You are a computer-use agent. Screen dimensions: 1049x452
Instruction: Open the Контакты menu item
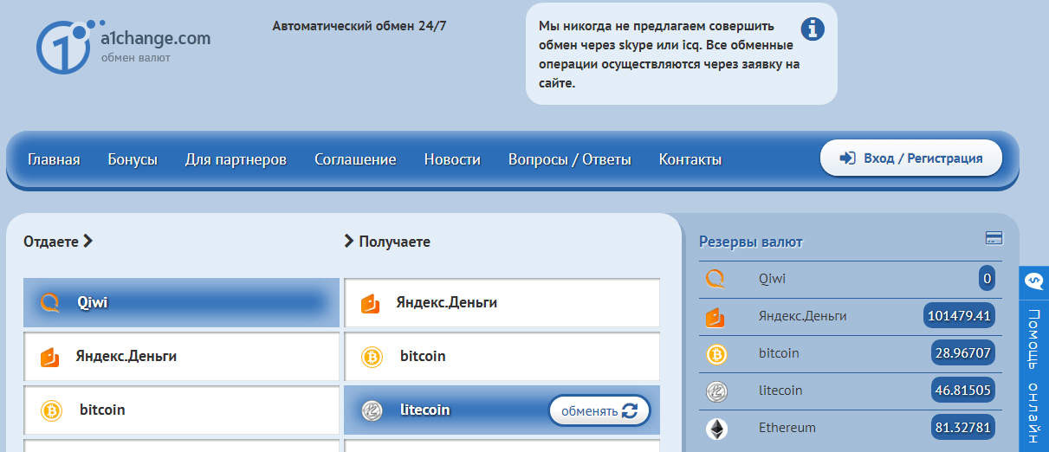pos(690,159)
